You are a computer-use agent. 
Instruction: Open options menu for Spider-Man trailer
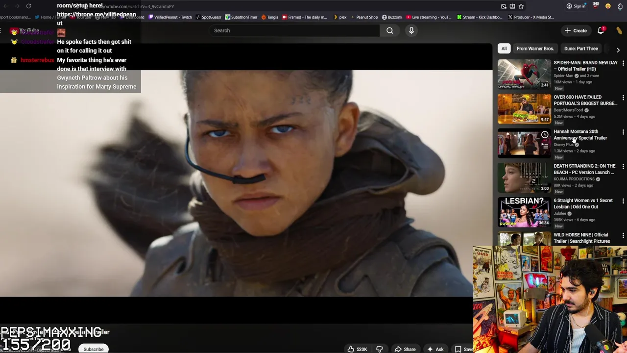(x=623, y=63)
